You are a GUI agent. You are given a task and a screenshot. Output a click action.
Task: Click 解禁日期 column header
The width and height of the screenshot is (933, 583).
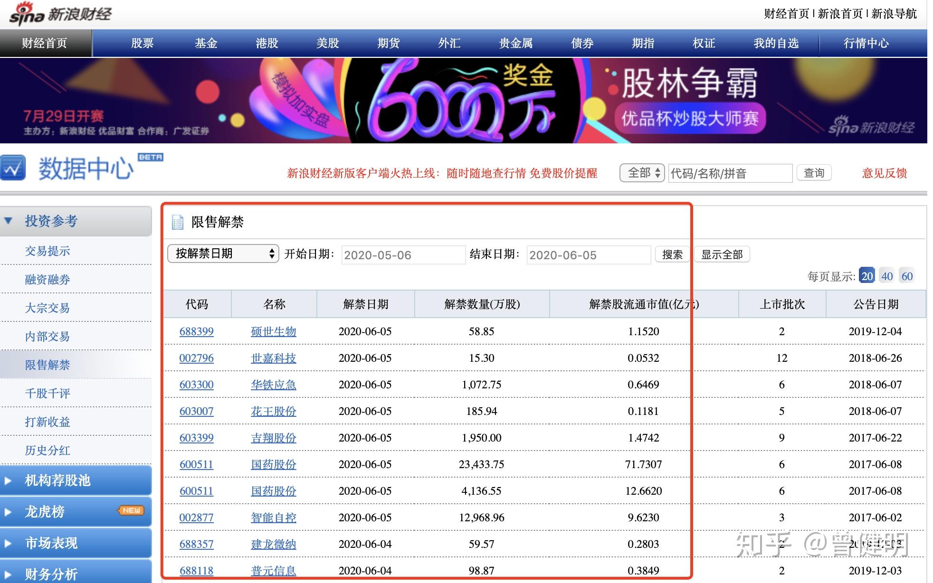click(x=366, y=304)
